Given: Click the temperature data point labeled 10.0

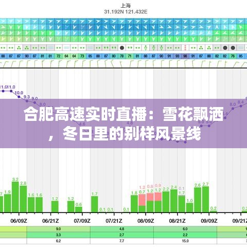Looking at the screenshot, I should (x=19, y=97).
